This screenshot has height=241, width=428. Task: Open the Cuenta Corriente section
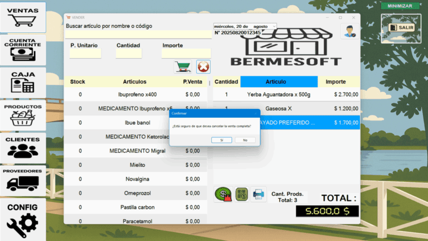(23, 49)
